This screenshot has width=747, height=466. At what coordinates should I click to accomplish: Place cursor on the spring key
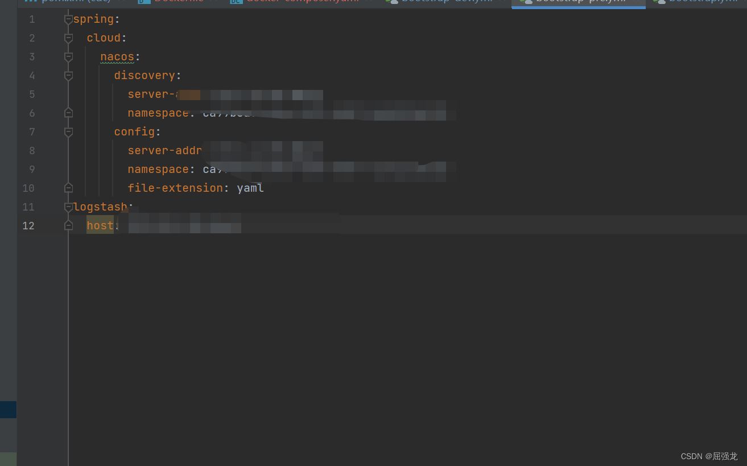(x=93, y=19)
